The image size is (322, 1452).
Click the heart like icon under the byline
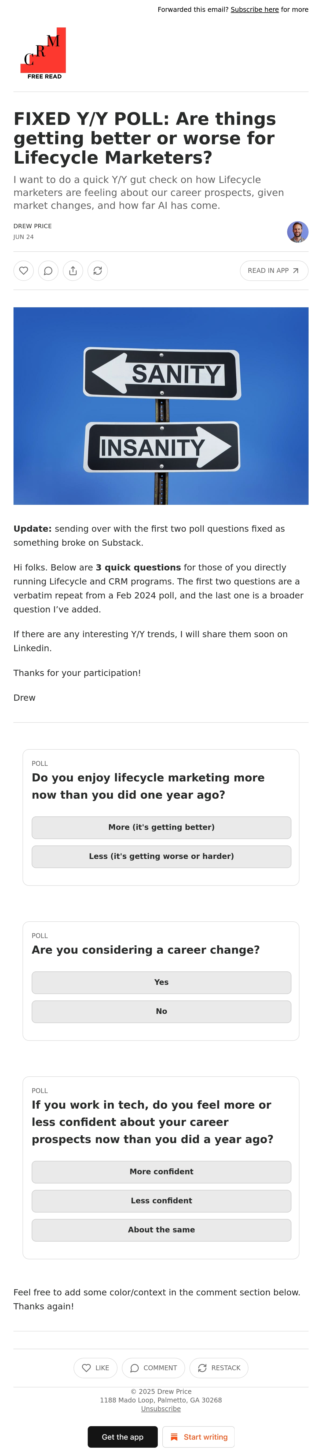pyautogui.click(x=24, y=270)
